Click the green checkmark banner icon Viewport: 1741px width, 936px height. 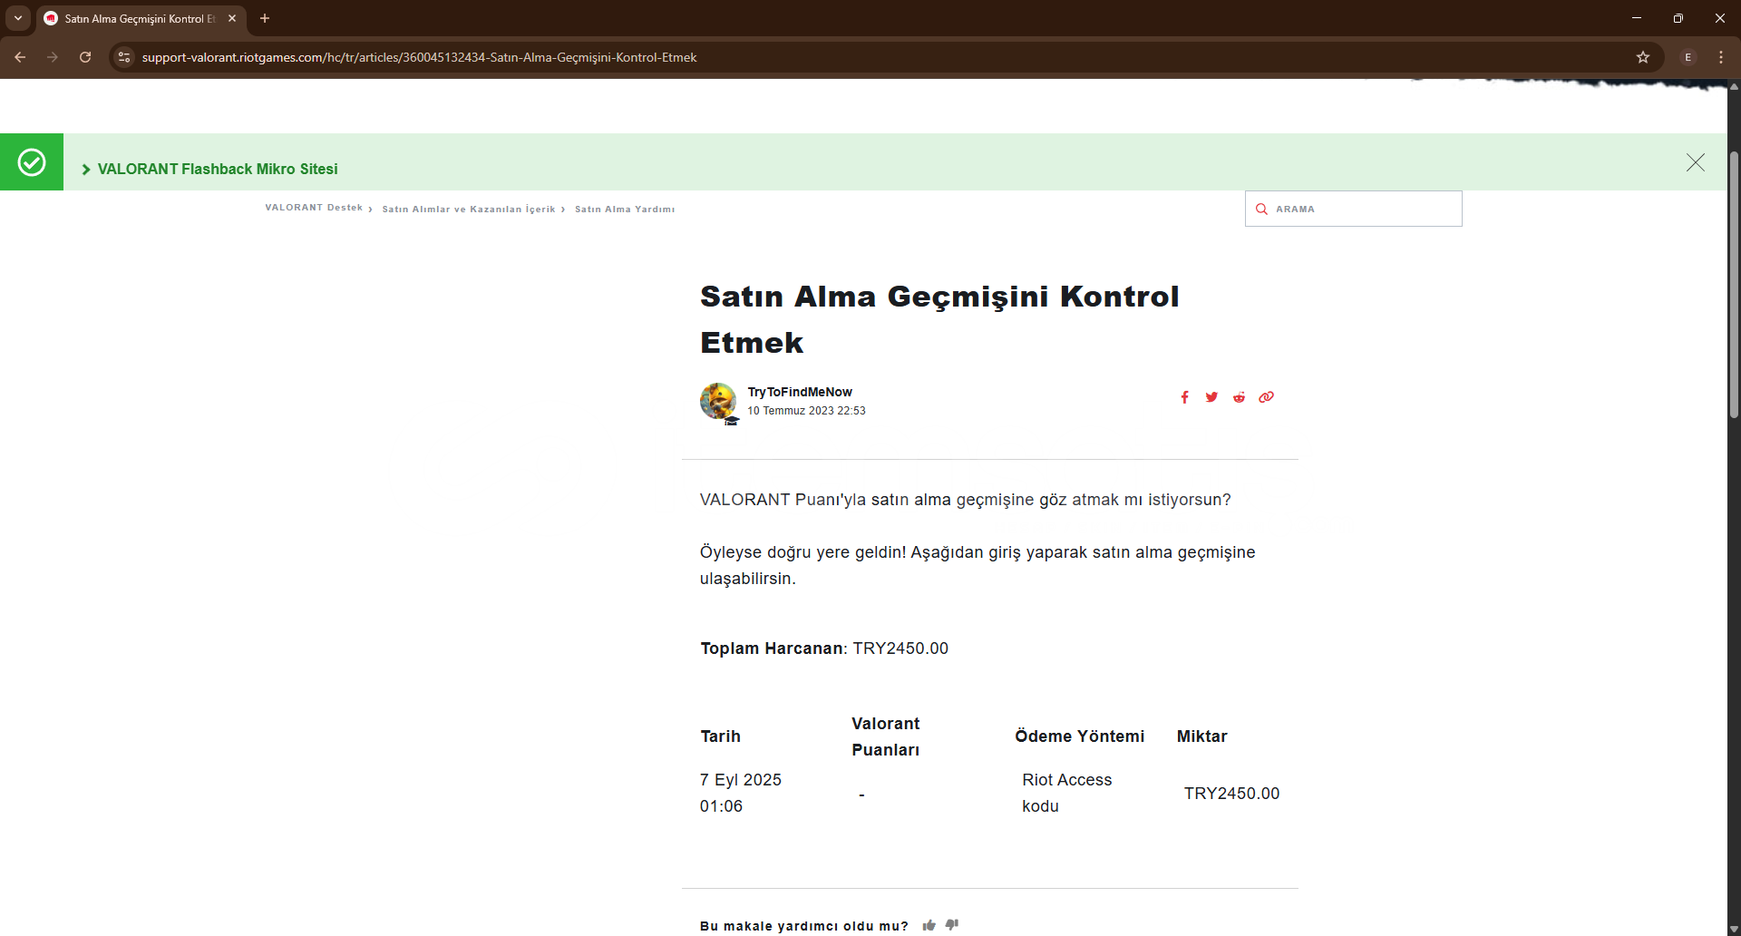(x=32, y=162)
